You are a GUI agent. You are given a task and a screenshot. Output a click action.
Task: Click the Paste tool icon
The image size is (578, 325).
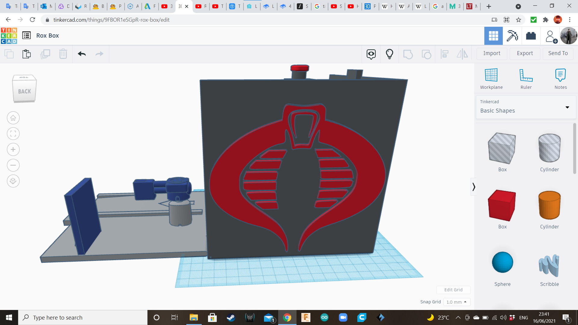[x=26, y=54]
